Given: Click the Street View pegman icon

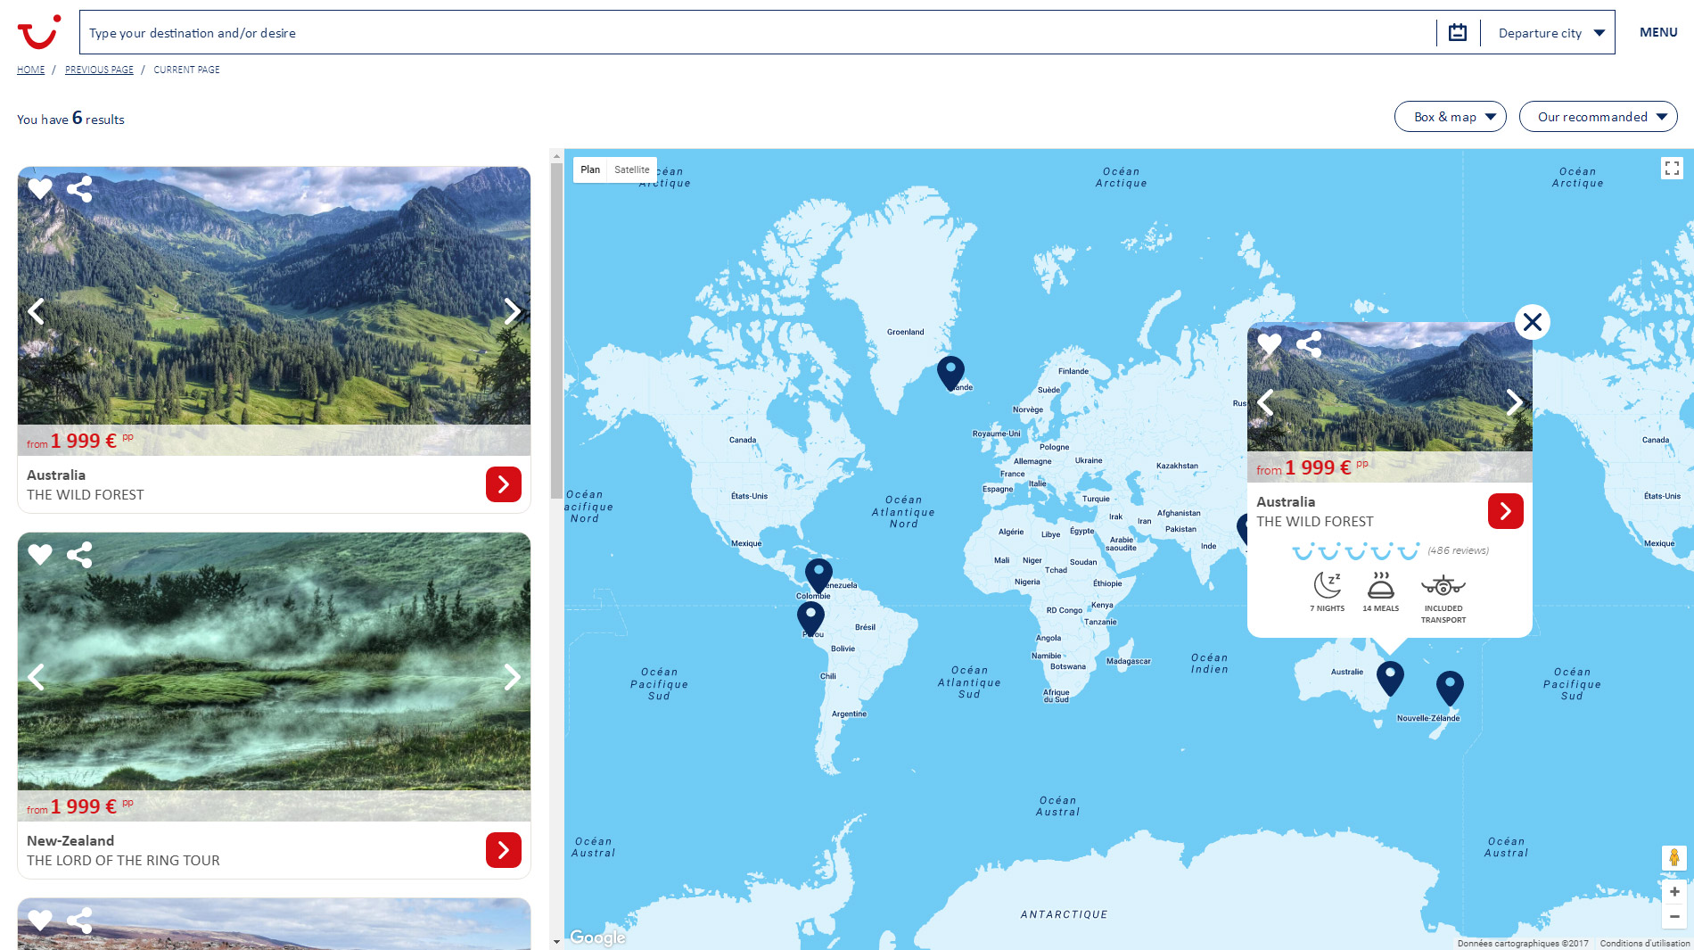Looking at the screenshot, I should coord(1673,857).
